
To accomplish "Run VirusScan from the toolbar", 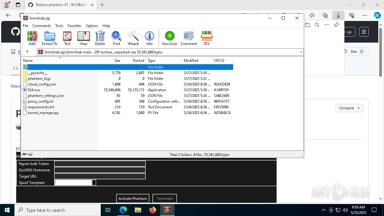I will pos(169,38).
